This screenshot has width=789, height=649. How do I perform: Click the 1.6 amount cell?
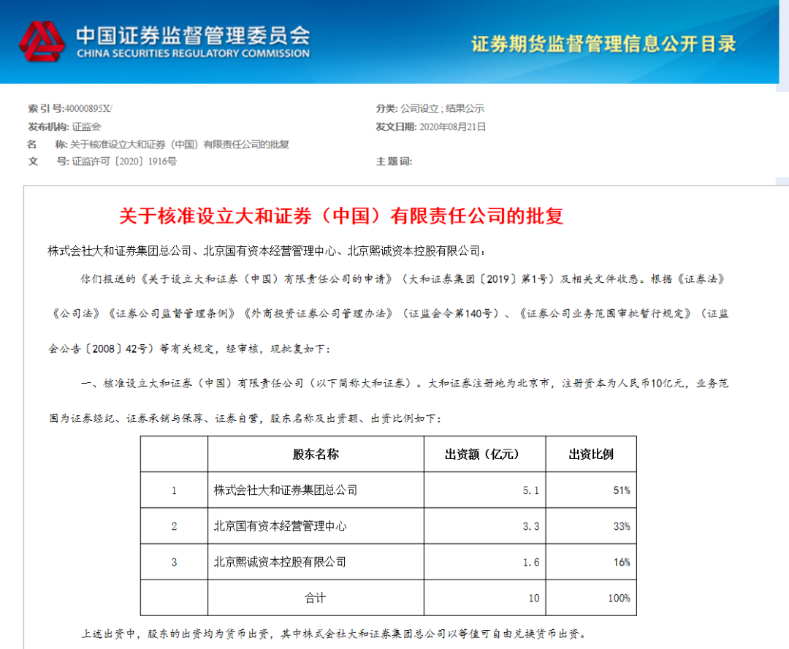(x=485, y=561)
